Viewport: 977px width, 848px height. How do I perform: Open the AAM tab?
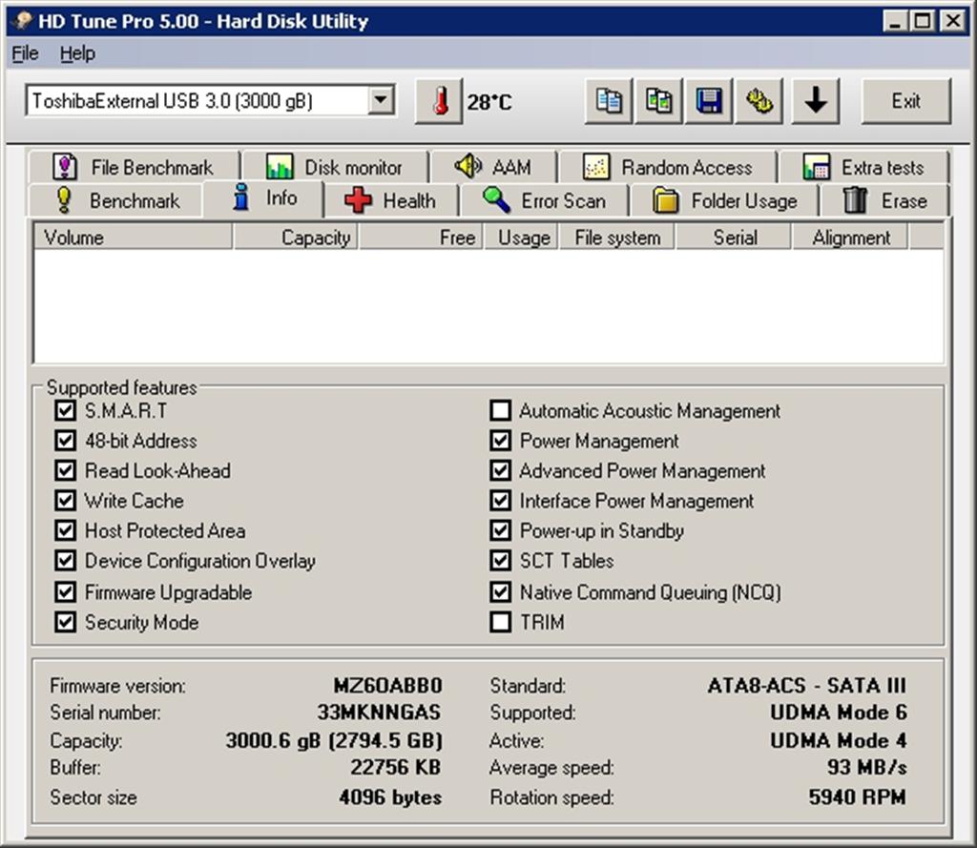pos(493,167)
